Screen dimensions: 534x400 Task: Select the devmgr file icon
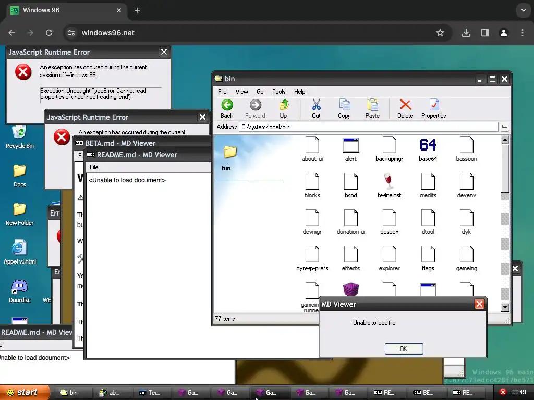(x=312, y=218)
